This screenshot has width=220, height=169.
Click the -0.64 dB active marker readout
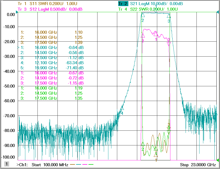[76, 47]
